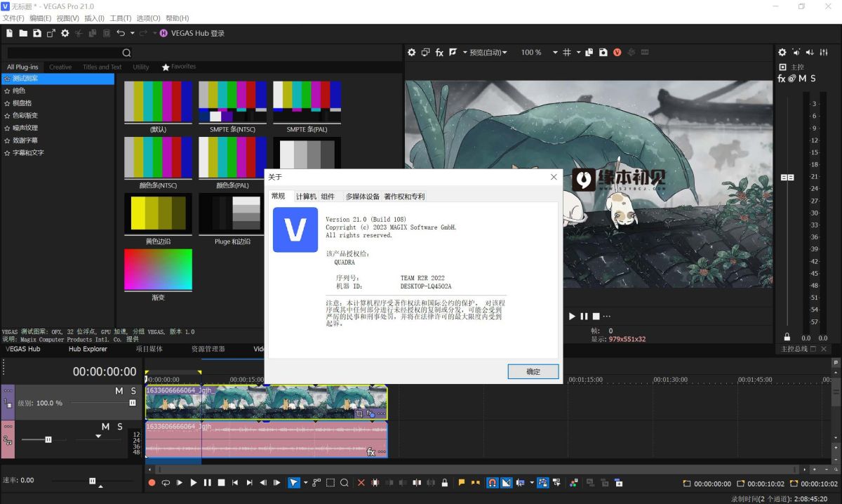This screenshot has width=842, height=504.
Task: Open 帮助(H) menu
Action: (177, 18)
